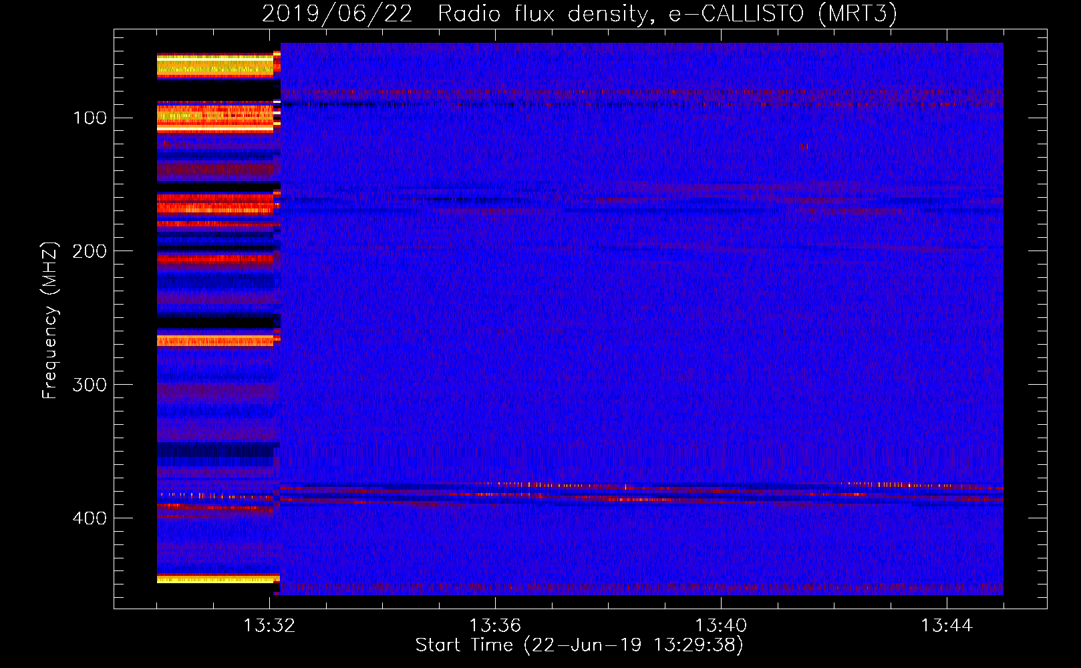Click the '13:36' time tick label

click(495, 626)
